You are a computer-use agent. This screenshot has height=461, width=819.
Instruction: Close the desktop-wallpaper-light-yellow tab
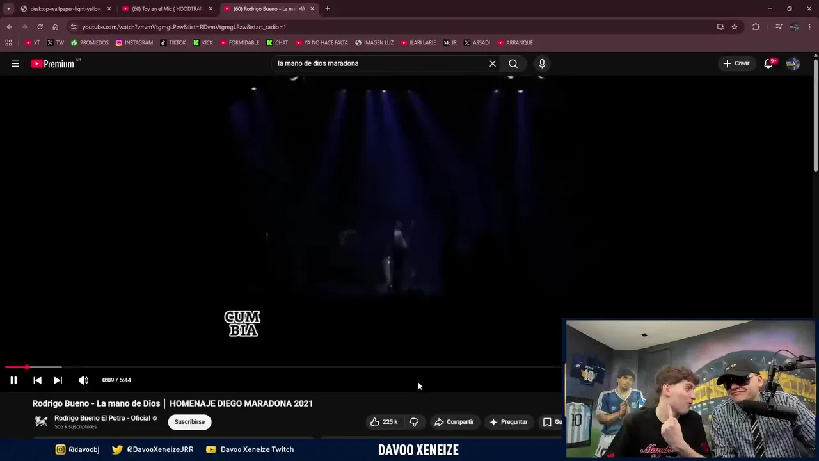(x=109, y=9)
